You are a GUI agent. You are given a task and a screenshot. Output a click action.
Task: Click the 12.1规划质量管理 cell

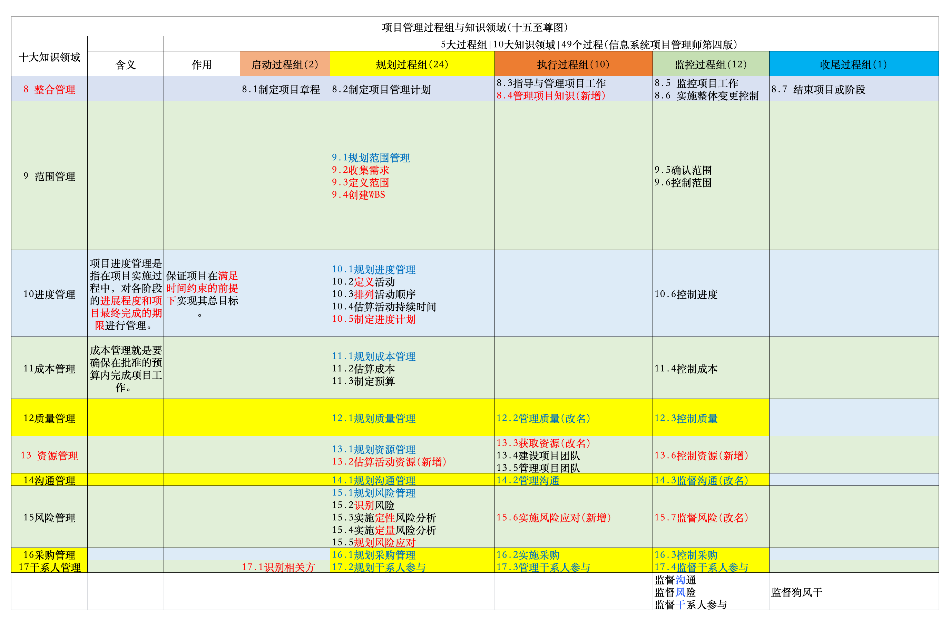pyautogui.click(x=412, y=418)
